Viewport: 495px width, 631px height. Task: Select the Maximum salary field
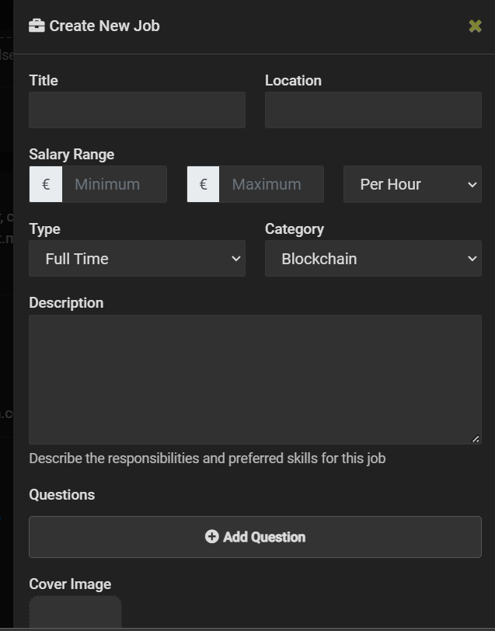point(271,184)
